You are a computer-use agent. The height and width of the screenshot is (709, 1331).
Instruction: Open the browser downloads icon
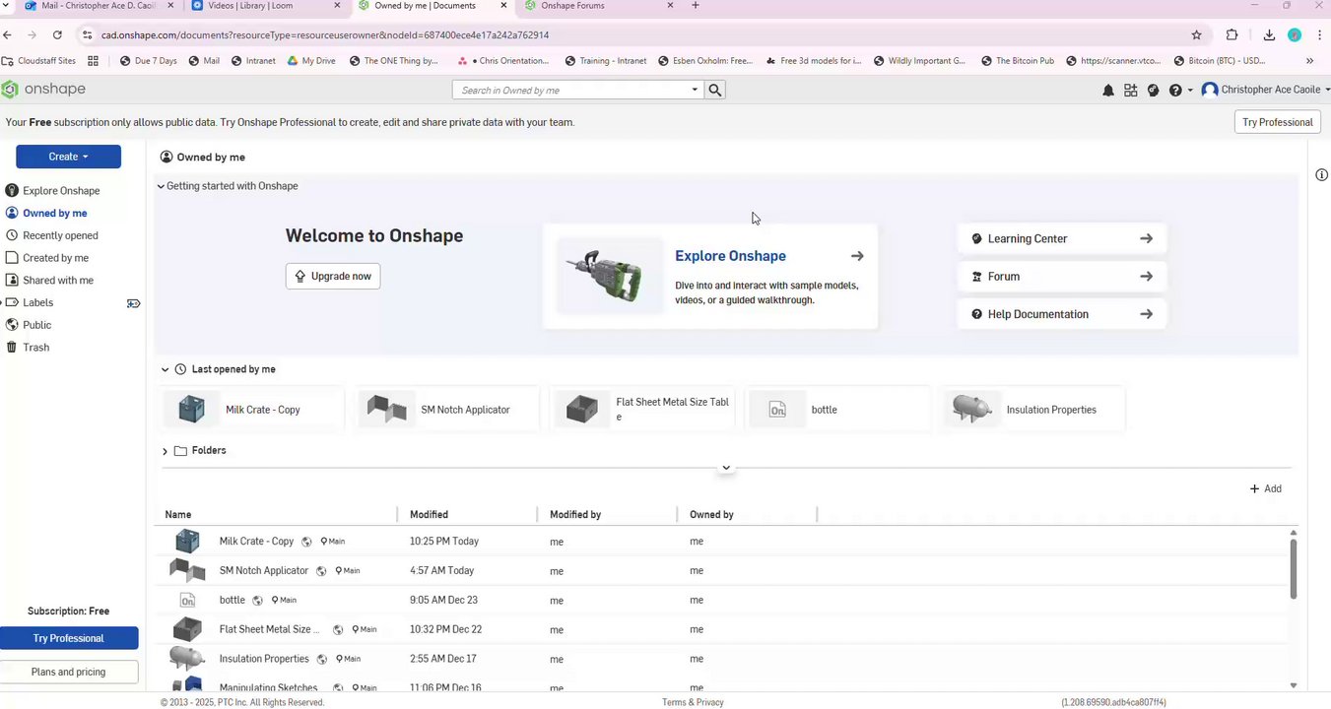click(x=1269, y=34)
